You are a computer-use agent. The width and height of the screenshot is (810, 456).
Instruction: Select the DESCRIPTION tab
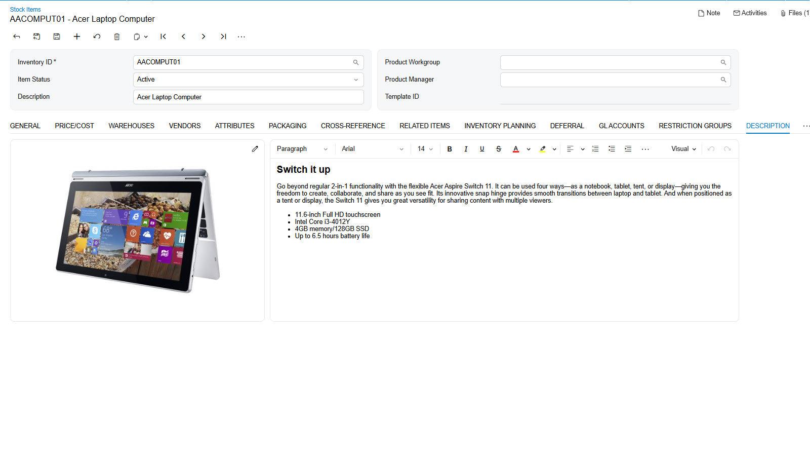click(768, 126)
